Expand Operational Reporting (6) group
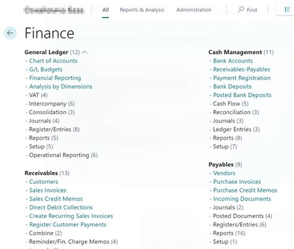 coord(63,155)
